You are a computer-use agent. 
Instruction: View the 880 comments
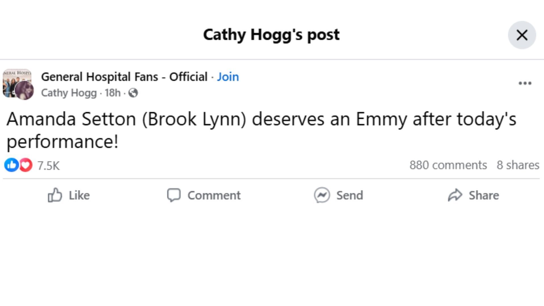click(448, 165)
